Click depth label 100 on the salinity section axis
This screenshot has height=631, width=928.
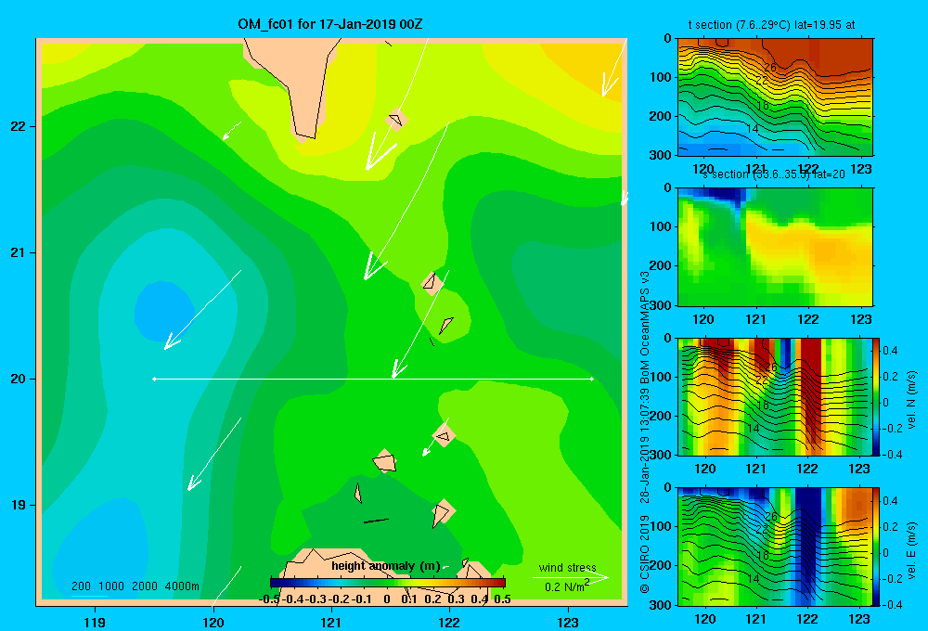661,226
